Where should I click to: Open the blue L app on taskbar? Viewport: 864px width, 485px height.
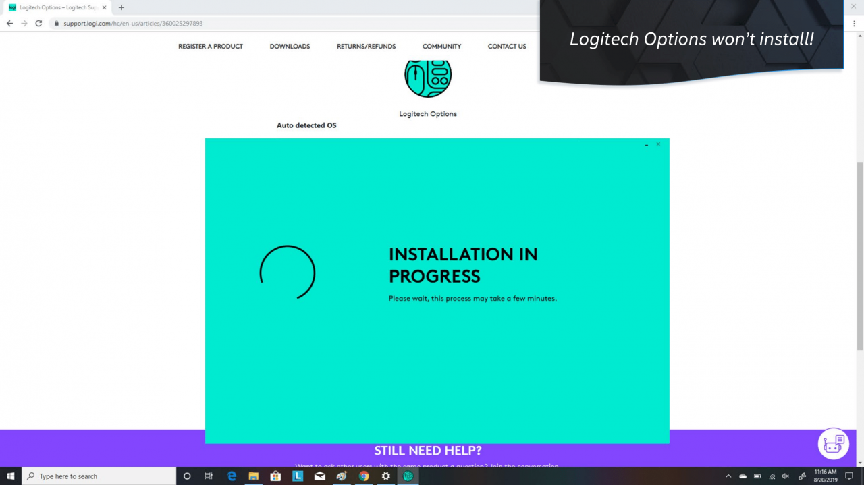pos(298,476)
